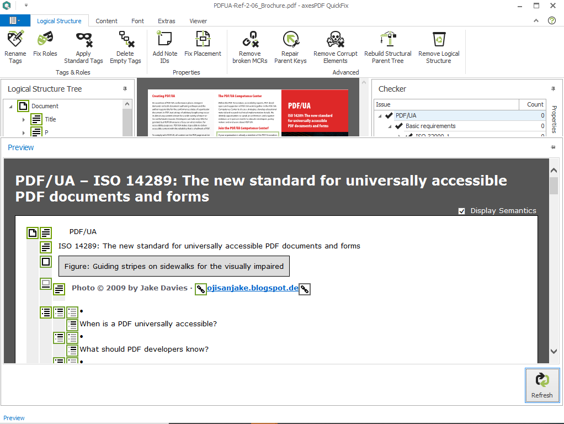Select the 'What should PDF developers know?' text
The width and height of the screenshot is (564, 424).
(144, 349)
